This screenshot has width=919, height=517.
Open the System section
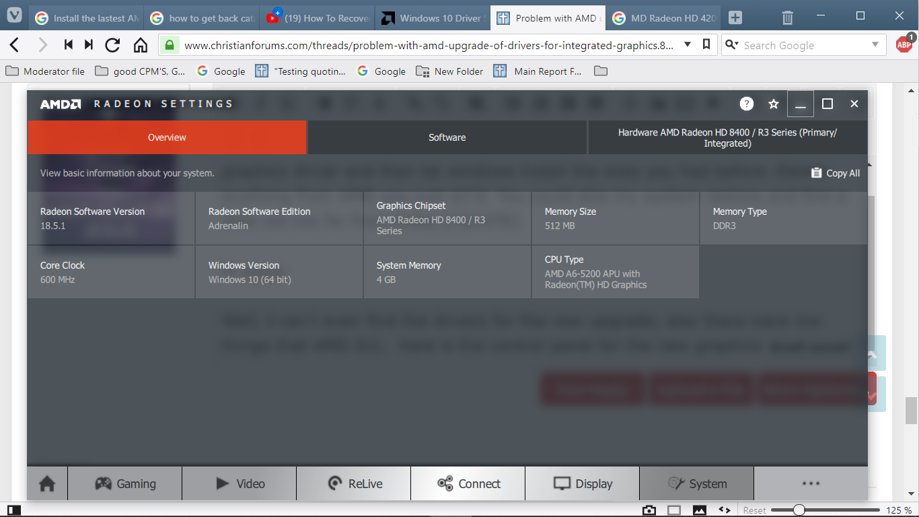coord(697,483)
